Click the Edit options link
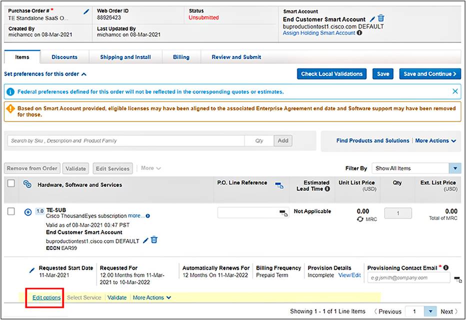Image resolution: width=466 pixels, height=320 pixels. 46,297
